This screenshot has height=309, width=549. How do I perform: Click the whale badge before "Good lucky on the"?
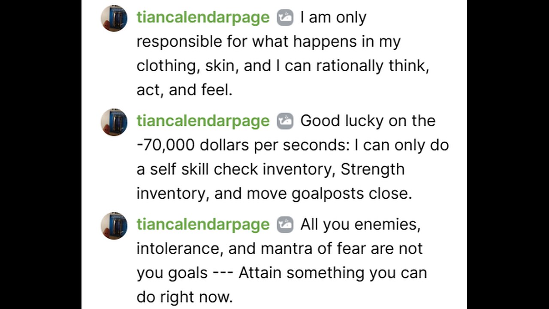coord(285,121)
